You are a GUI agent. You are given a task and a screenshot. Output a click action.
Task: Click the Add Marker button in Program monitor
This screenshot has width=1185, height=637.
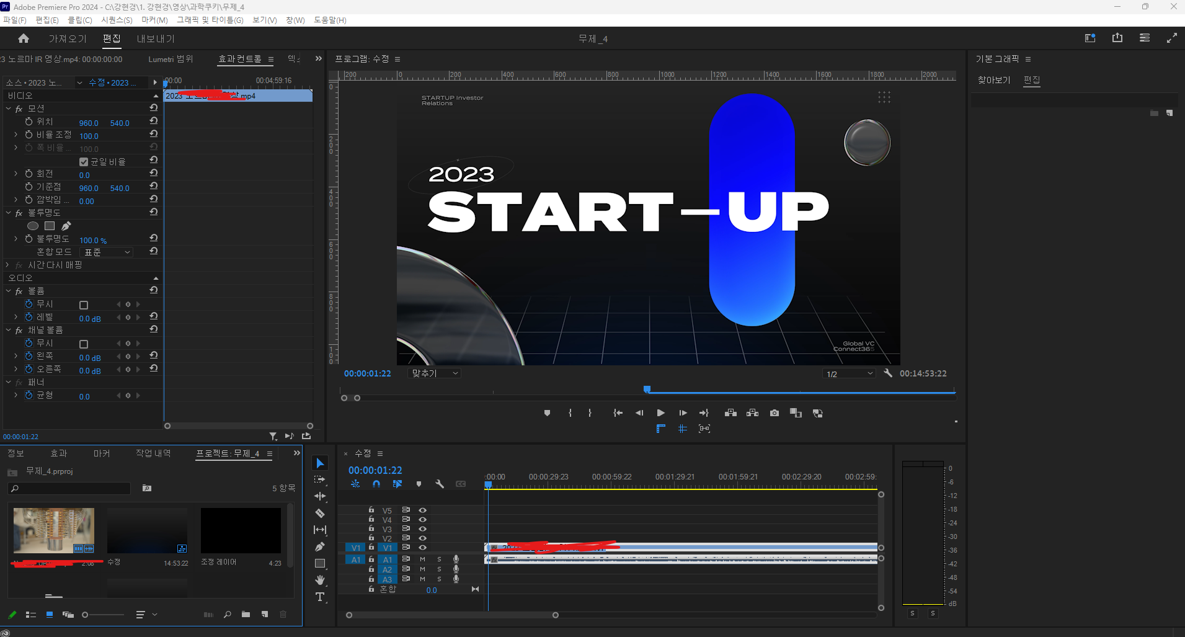(x=547, y=413)
